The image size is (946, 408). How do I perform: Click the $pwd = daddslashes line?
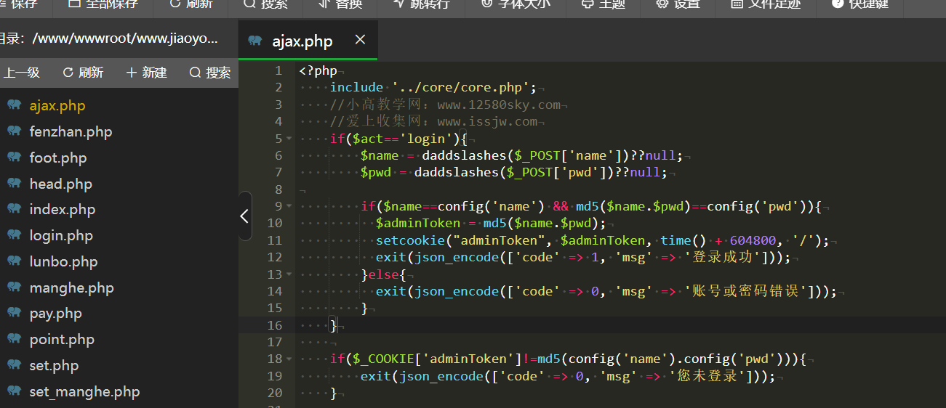point(514,172)
